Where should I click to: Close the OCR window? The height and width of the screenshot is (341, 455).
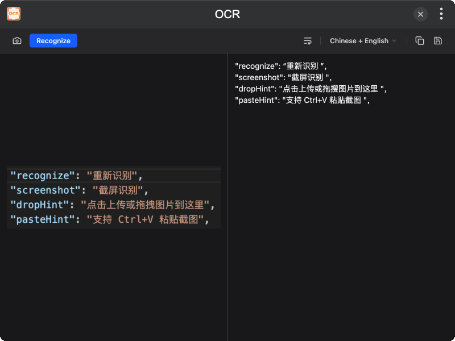coord(420,14)
